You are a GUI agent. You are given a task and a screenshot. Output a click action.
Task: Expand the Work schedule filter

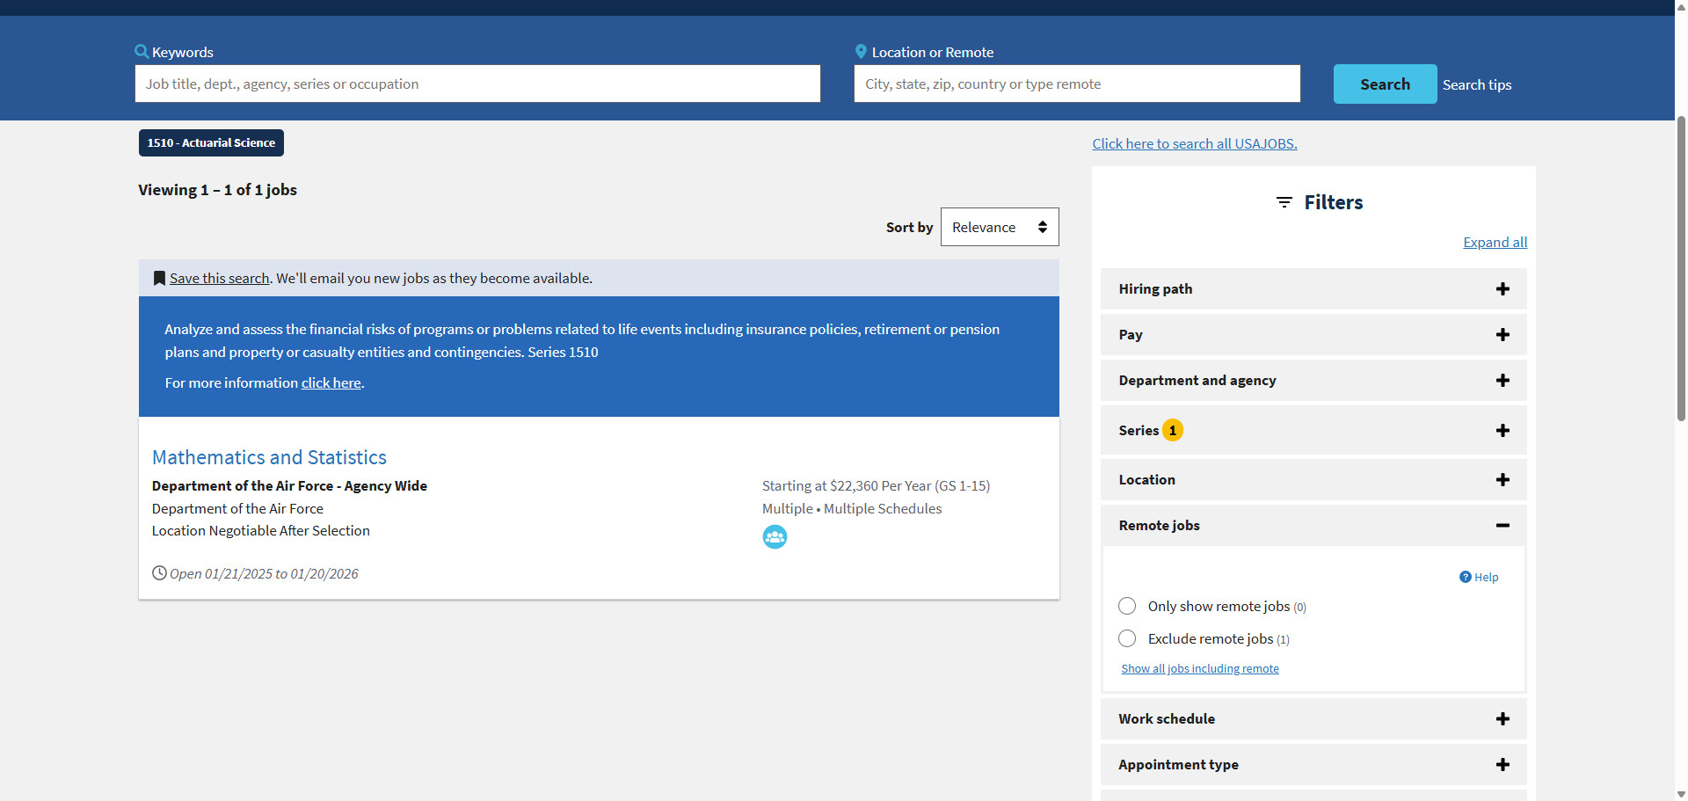point(1313,718)
